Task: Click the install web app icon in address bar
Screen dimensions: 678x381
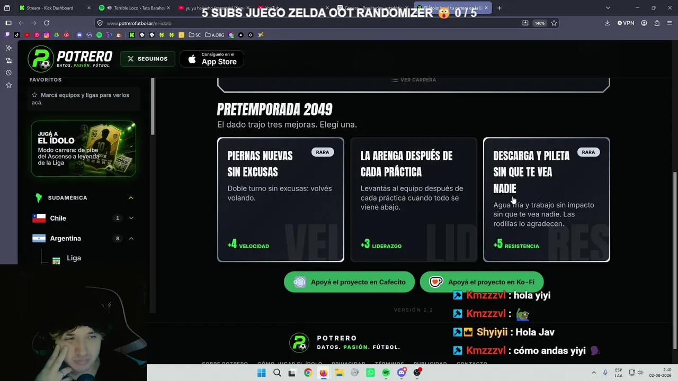Action: [525, 23]
